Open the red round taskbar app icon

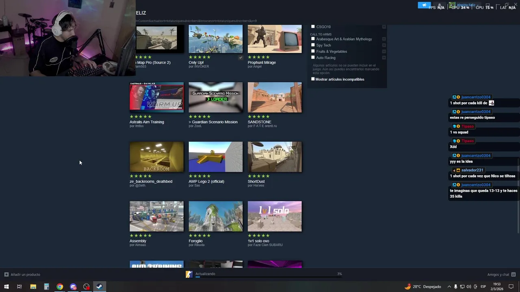click(87, 286)
